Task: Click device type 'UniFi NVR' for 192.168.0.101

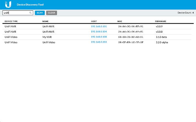Action: tap(10, 27)
